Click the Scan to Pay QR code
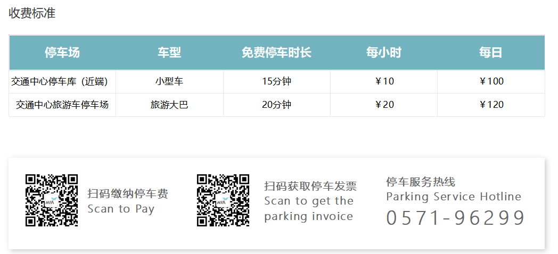Image resolution: width=558 pixels, height=254 pixels. coord(52,200)
